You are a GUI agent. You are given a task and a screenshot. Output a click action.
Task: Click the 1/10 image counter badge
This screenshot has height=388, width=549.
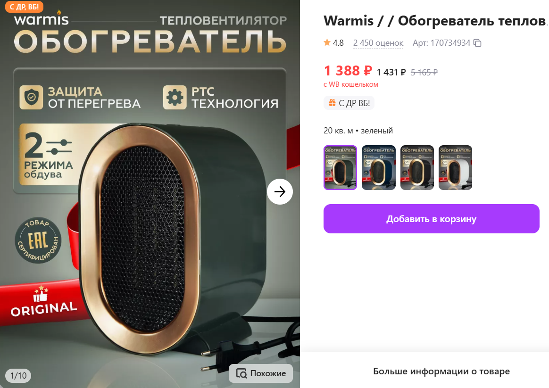(x=18, y=375)
